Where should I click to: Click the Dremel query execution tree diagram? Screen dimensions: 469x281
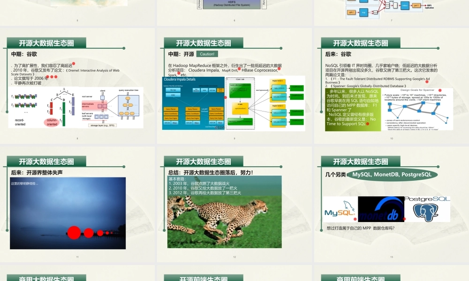tap(112, 108)
